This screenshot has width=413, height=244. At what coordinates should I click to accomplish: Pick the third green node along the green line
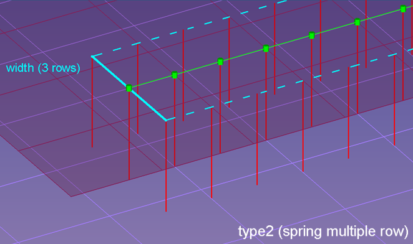[220, 62]
